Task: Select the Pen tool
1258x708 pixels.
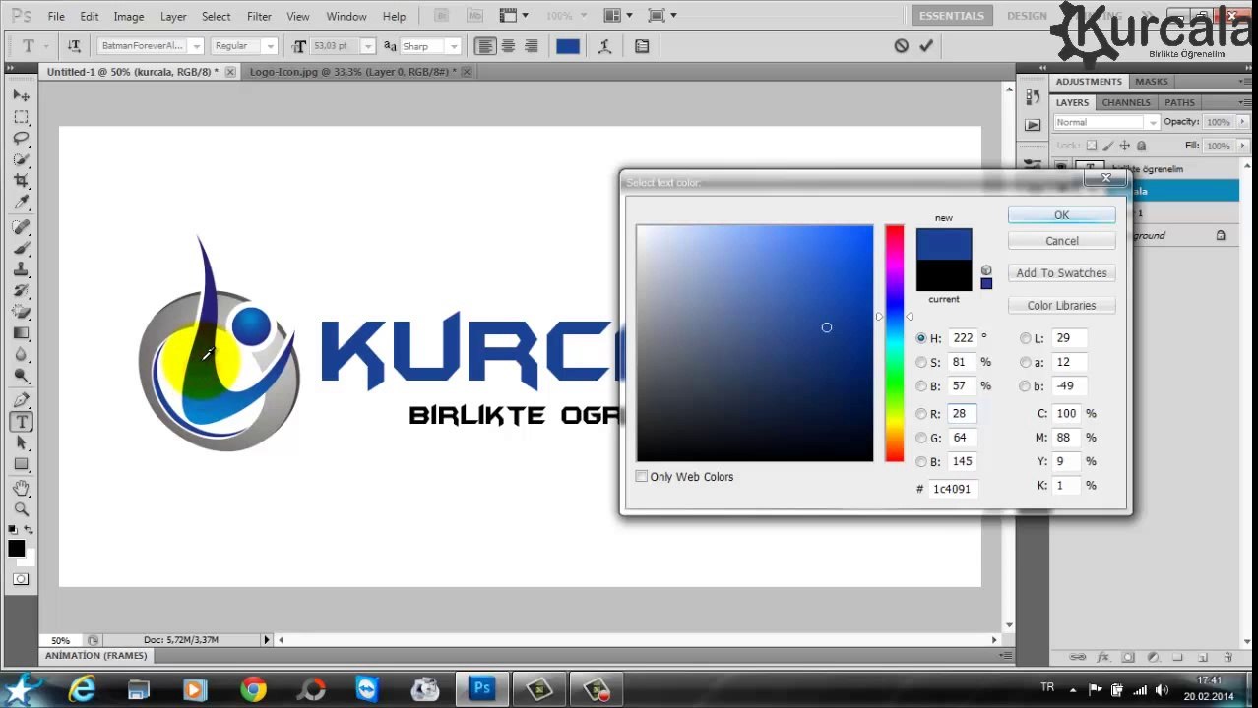Action: [x=22, y=400]
